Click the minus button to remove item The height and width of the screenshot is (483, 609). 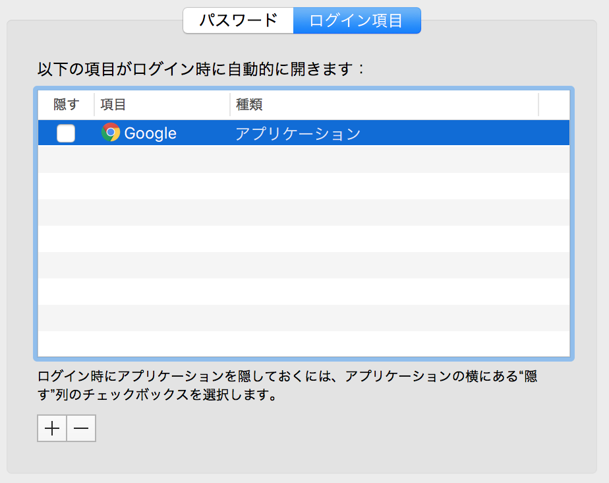(81, 428)
